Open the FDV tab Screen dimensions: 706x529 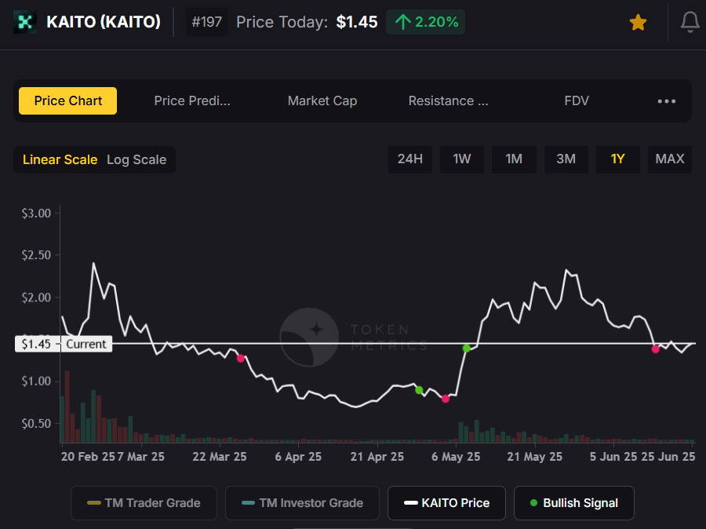coord(577,100)
